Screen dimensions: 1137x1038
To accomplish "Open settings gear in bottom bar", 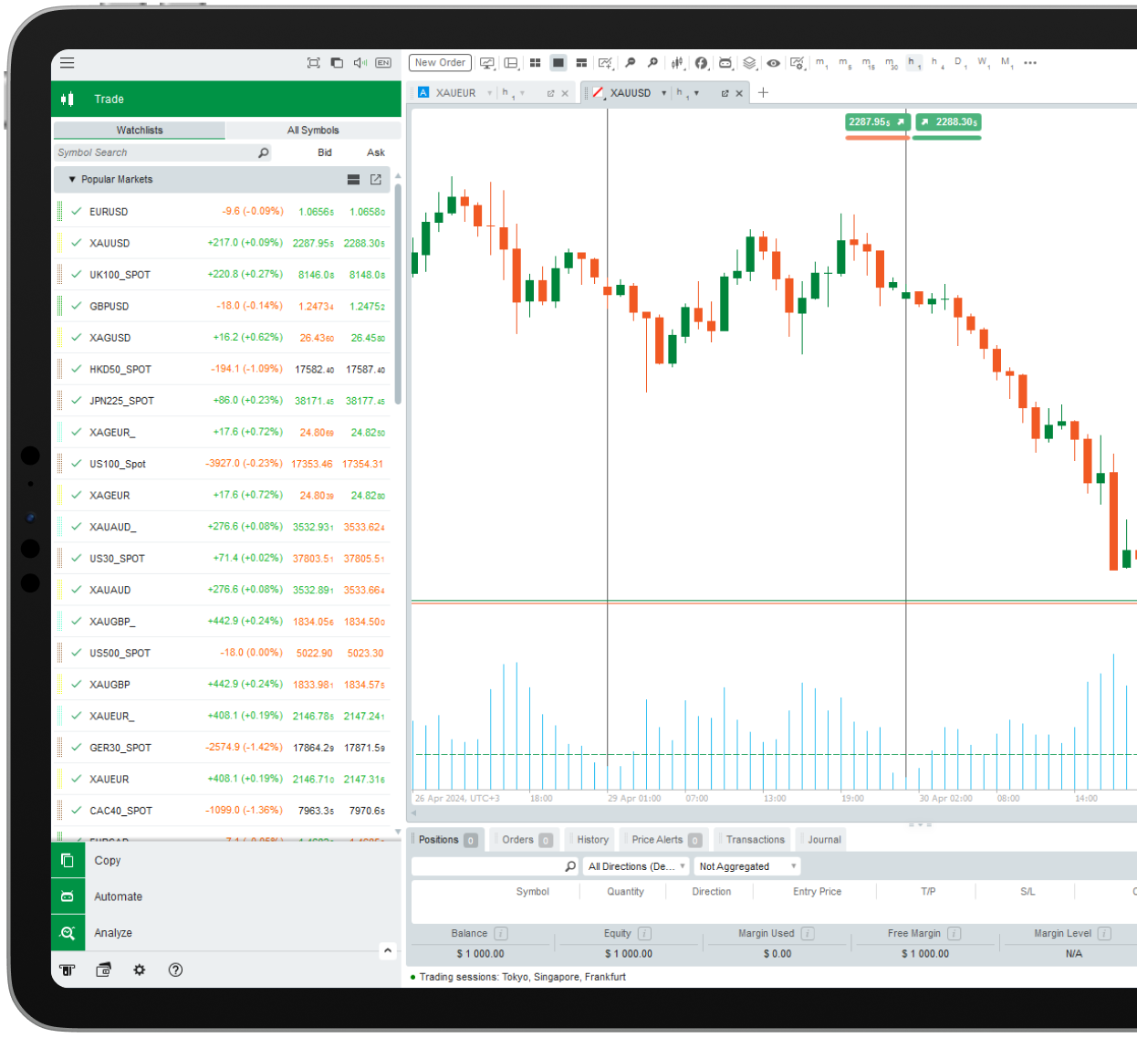I will [140, 970].
